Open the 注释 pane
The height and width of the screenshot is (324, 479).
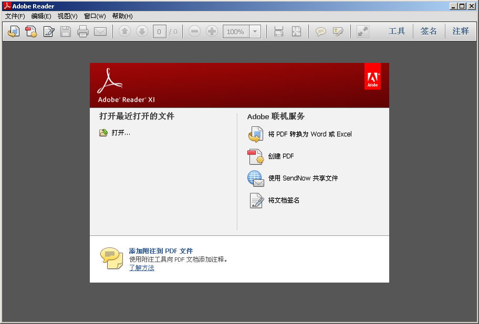pos(461,31)
